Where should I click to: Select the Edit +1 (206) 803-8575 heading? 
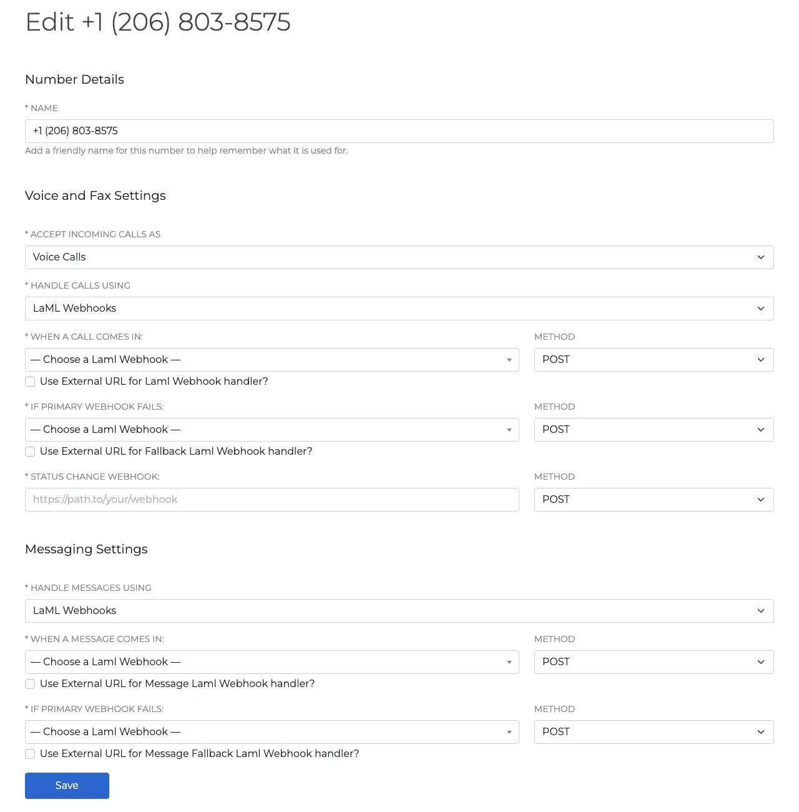(x=158, y=22)
